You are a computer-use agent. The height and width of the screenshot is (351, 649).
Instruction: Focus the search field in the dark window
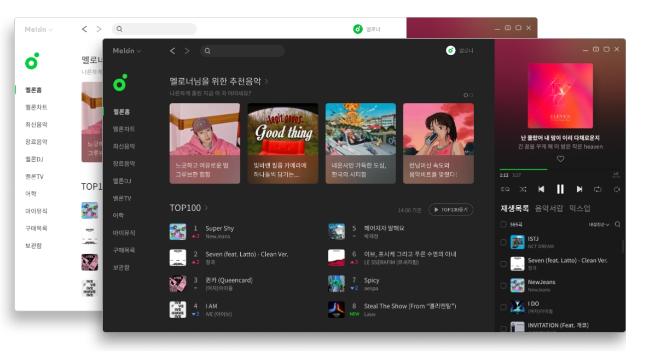pos(242,51)
